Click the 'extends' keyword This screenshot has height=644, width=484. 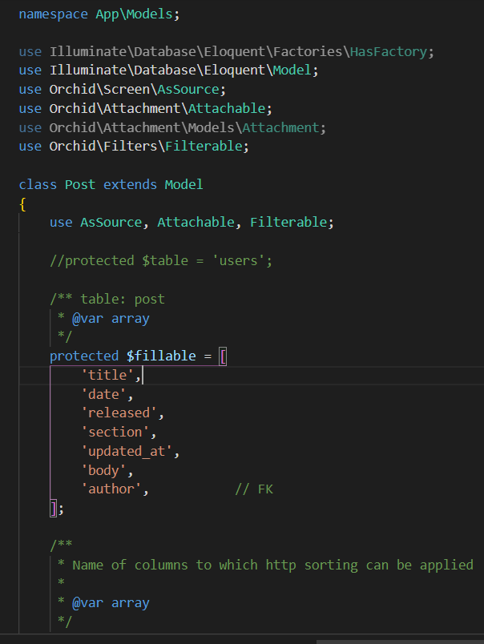130,185
